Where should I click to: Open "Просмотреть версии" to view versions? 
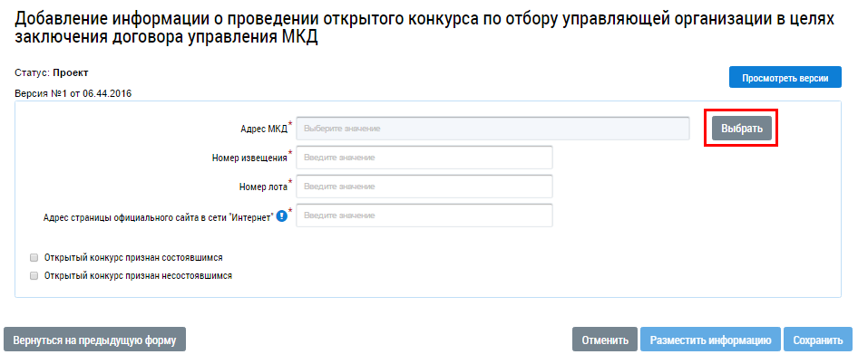coord(785,78)
